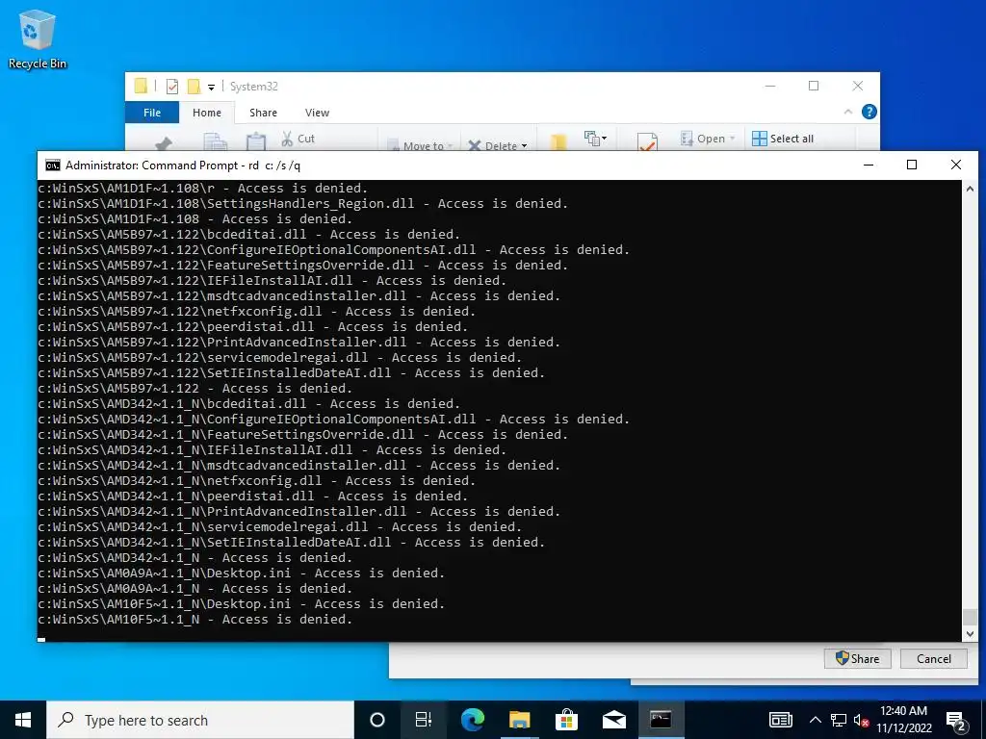Open Task View on the taskbar
This screenshot has width=986, height=739.
click(424, 720)
